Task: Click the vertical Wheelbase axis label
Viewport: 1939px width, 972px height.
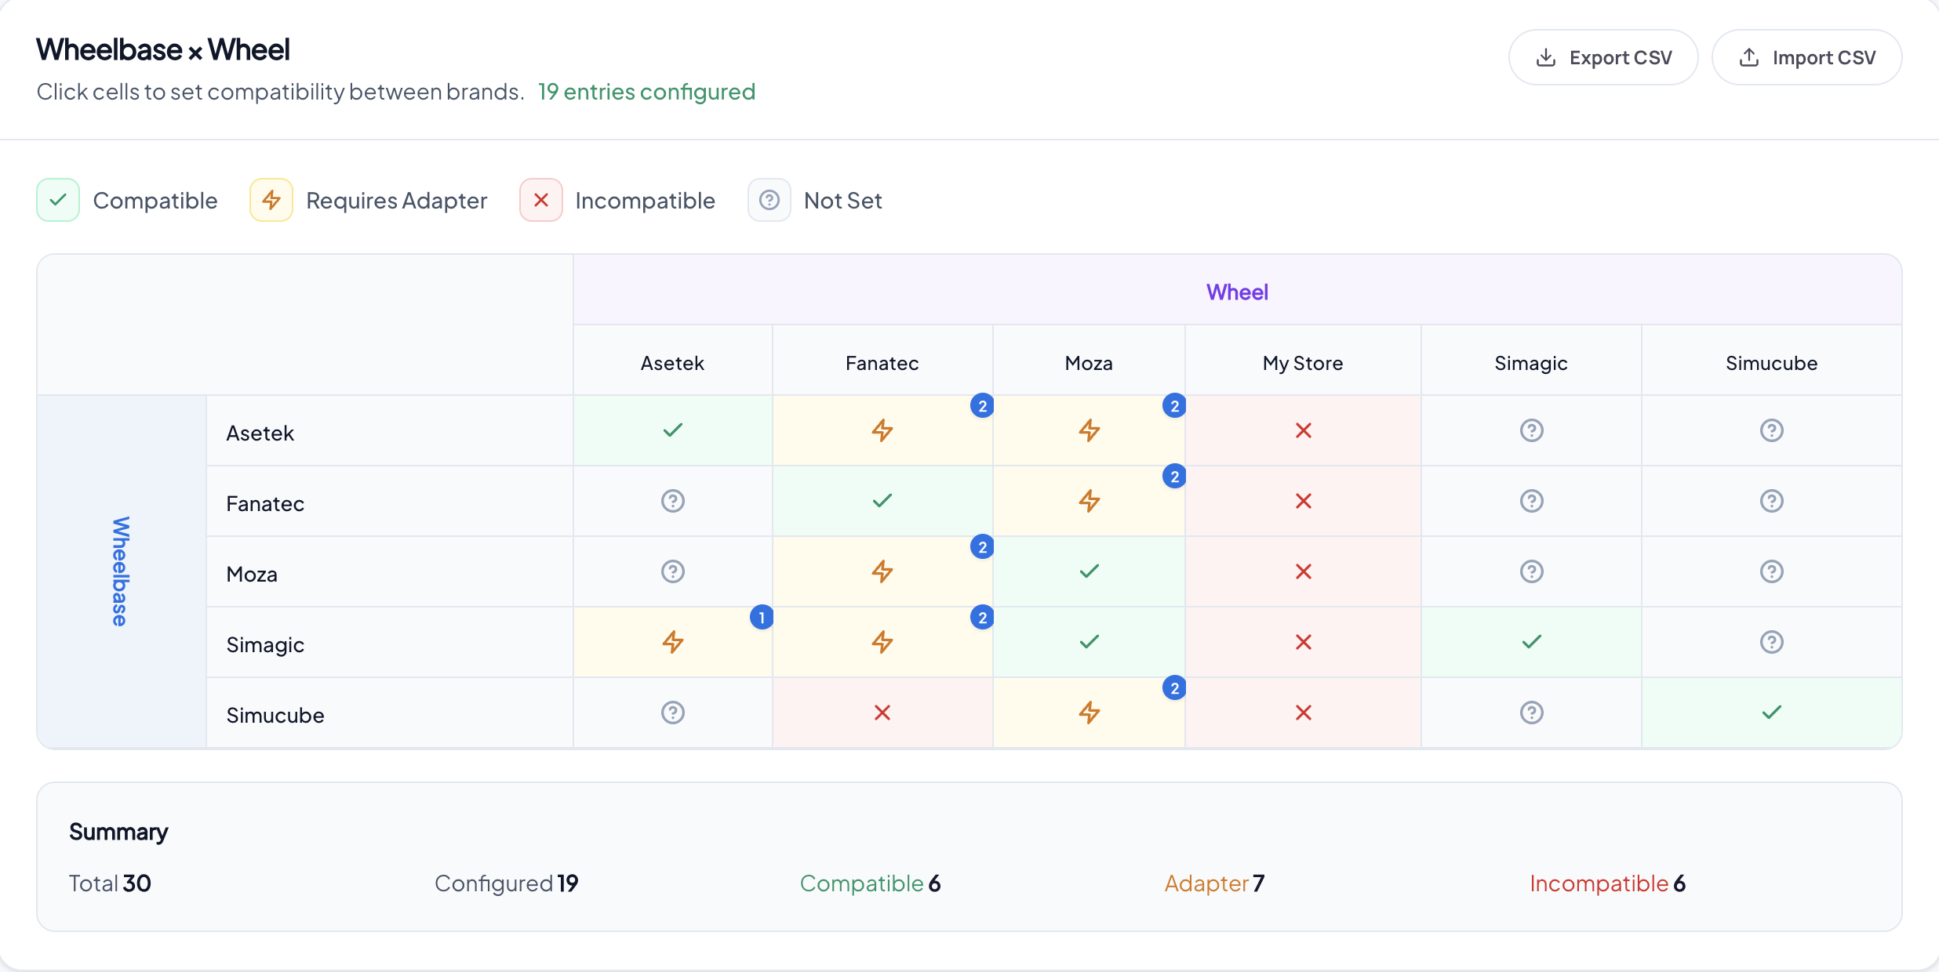Action: (120, 571)
